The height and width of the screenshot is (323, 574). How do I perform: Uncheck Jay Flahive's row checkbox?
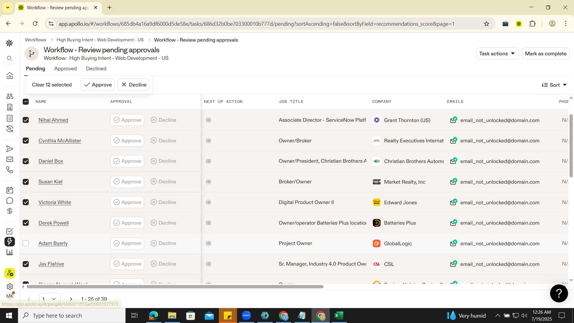26,264
